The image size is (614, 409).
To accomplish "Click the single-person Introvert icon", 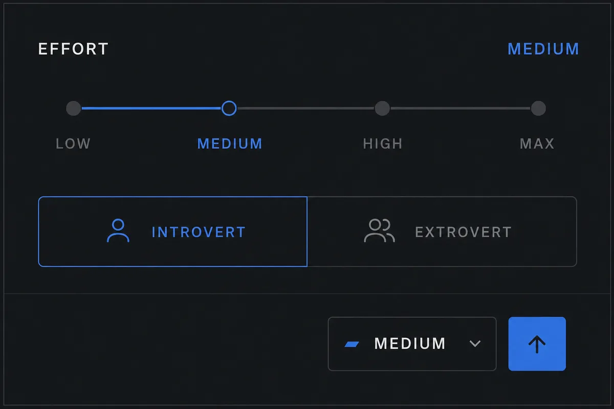I will point(118,231).
